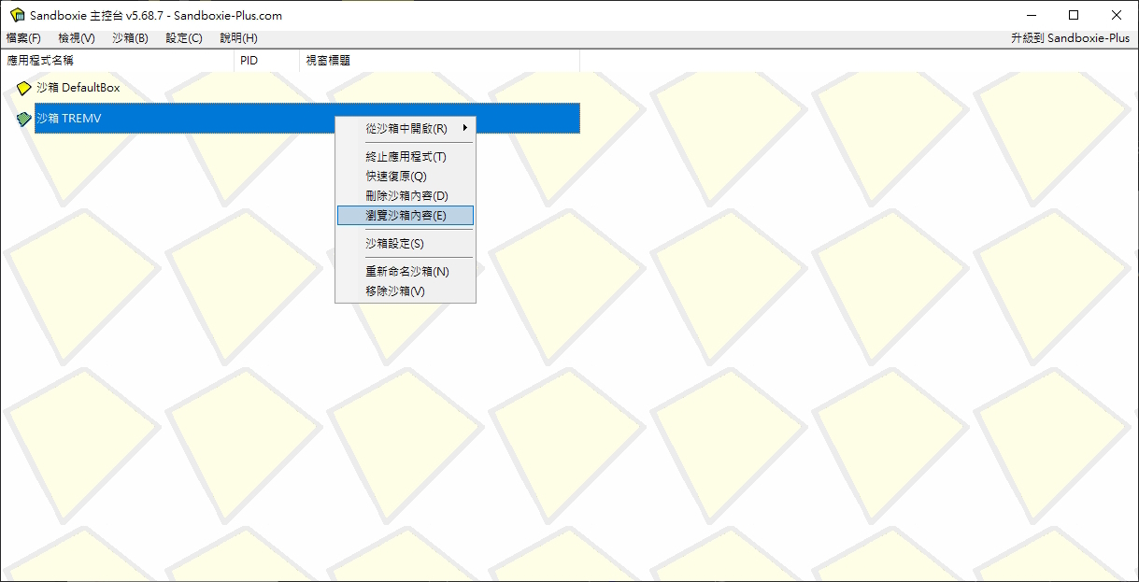Open the 檢視(V) menu
1139x582 pixels.
pyautogui.click(x=77, y=38)
